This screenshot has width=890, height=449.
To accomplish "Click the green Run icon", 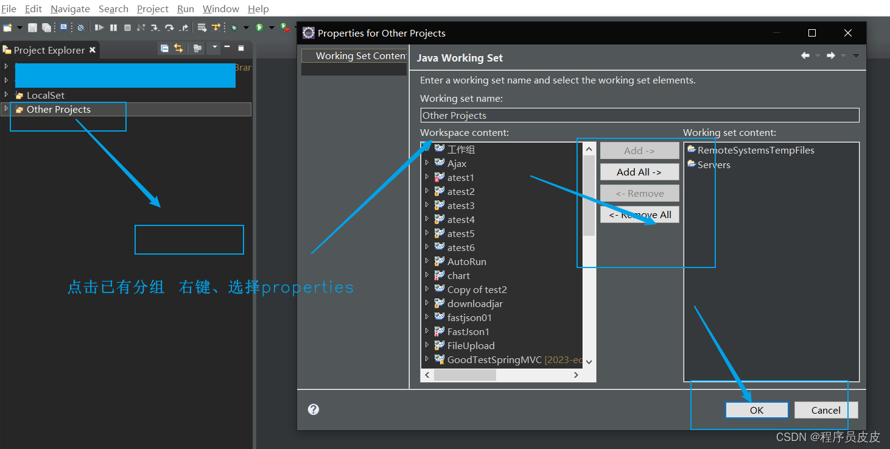I will [259, 27].
